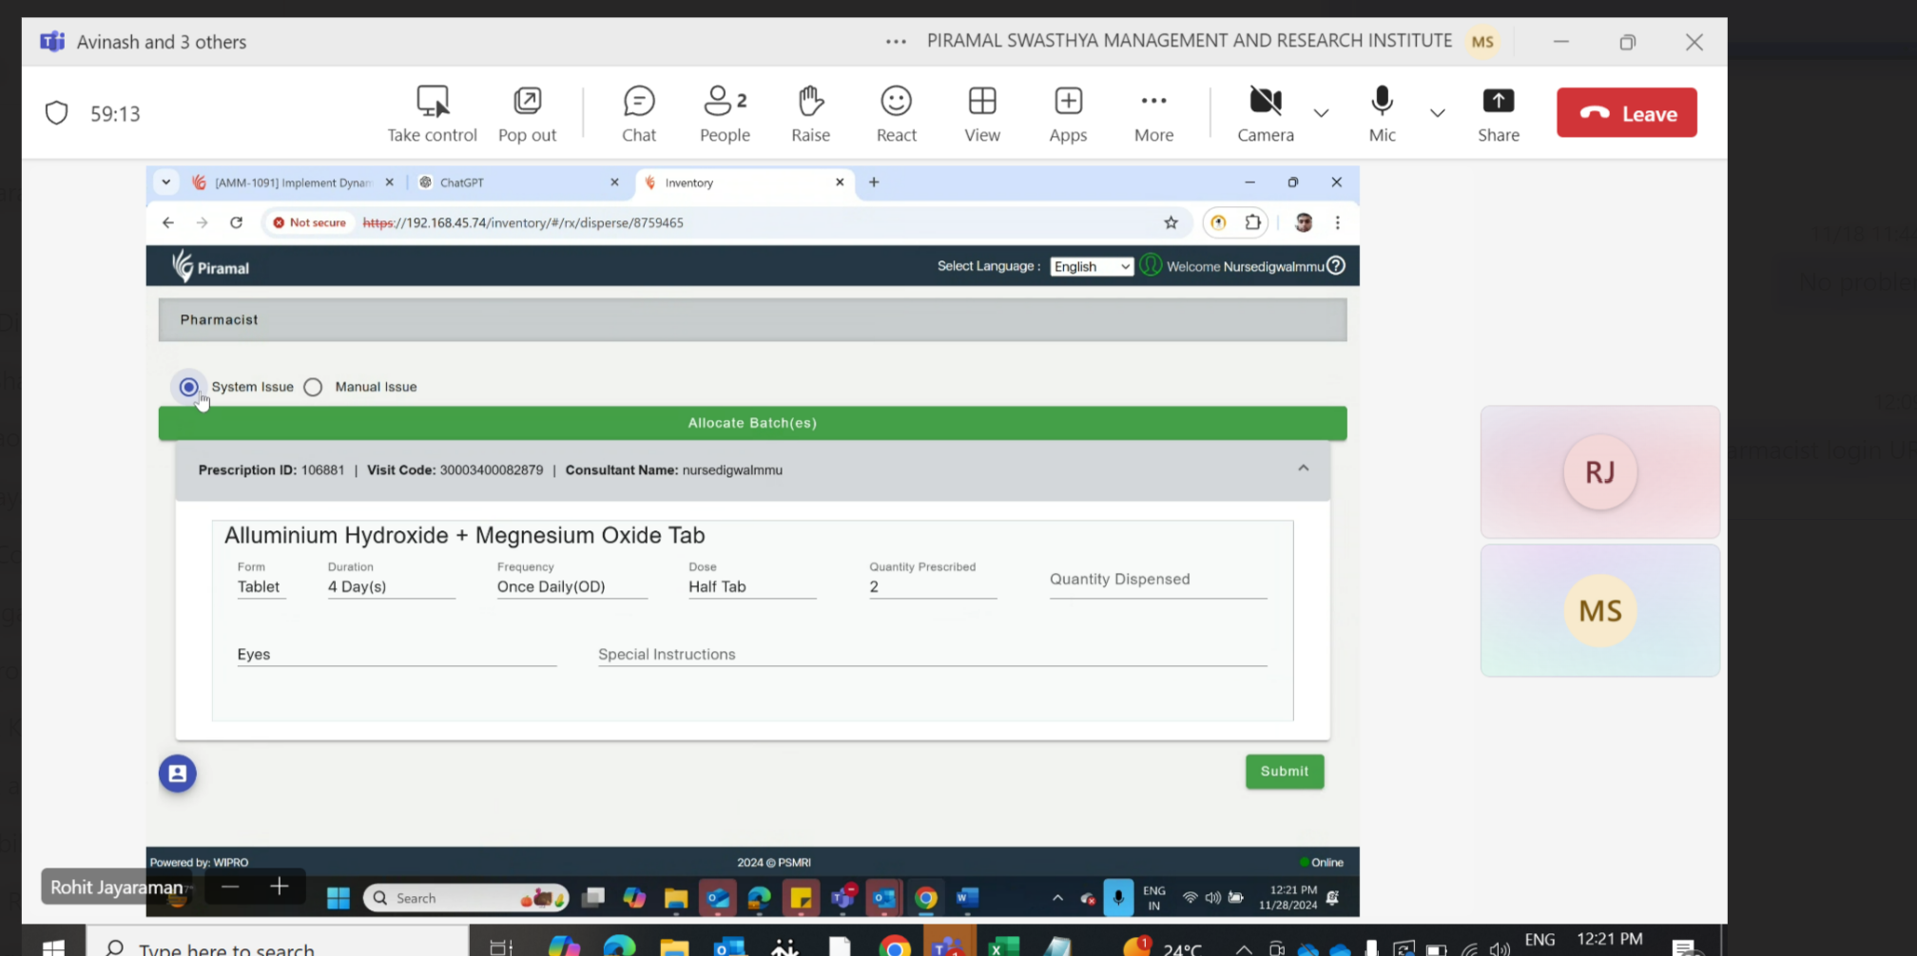Open the React emoji menu

pyautogui.click(x=896, y=102)
